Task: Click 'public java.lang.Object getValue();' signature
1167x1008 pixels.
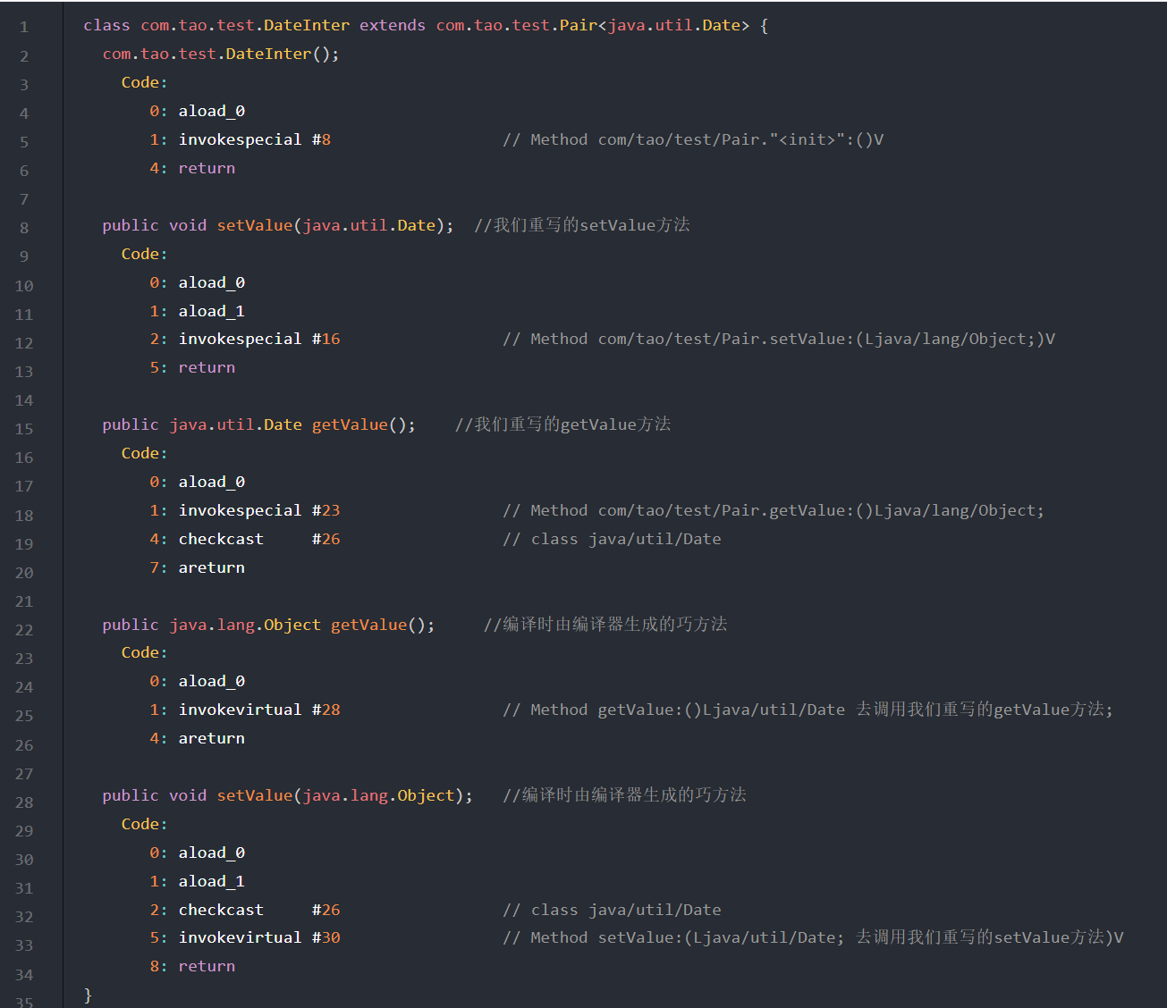Action: pyautogui.click(x=268, y=626)
